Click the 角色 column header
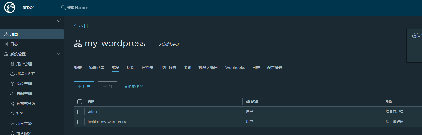 (389, 101)
